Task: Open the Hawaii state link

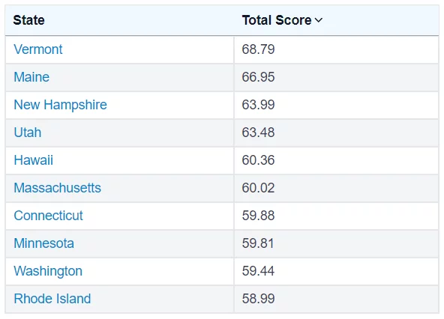Action: click(x=34, y=160)
